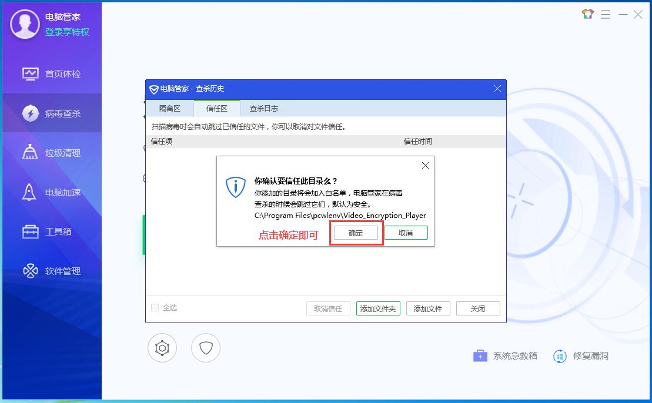The image size is (652, 403).
Task: Go to 电脑加速 section
Action: click(52, 192)
